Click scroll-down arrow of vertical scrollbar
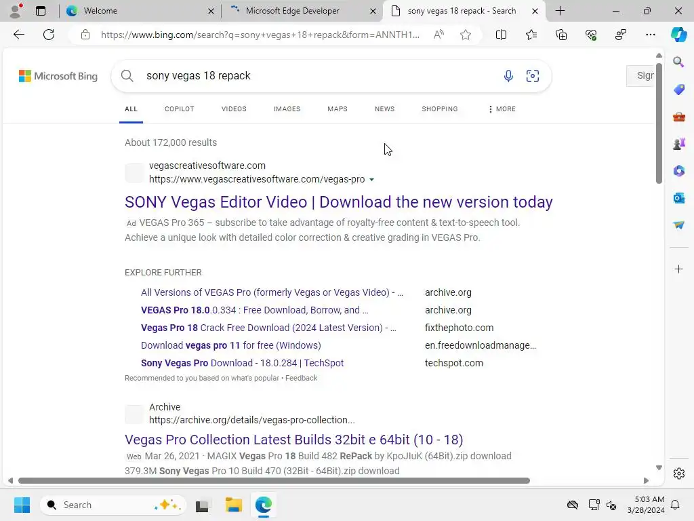Image resolution: width=694 pixels, height=521 pixels. [x=659, y=468]
